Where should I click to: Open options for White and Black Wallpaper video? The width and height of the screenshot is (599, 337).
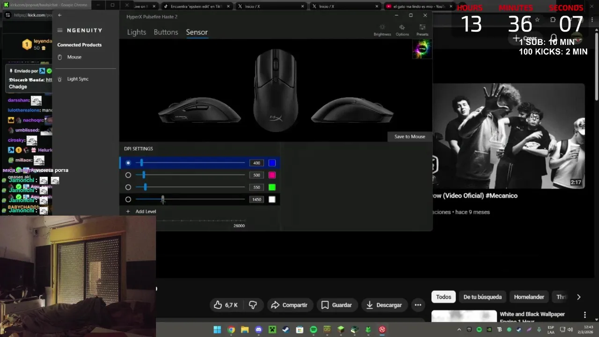pyautogui.click(x=584, y=315)
